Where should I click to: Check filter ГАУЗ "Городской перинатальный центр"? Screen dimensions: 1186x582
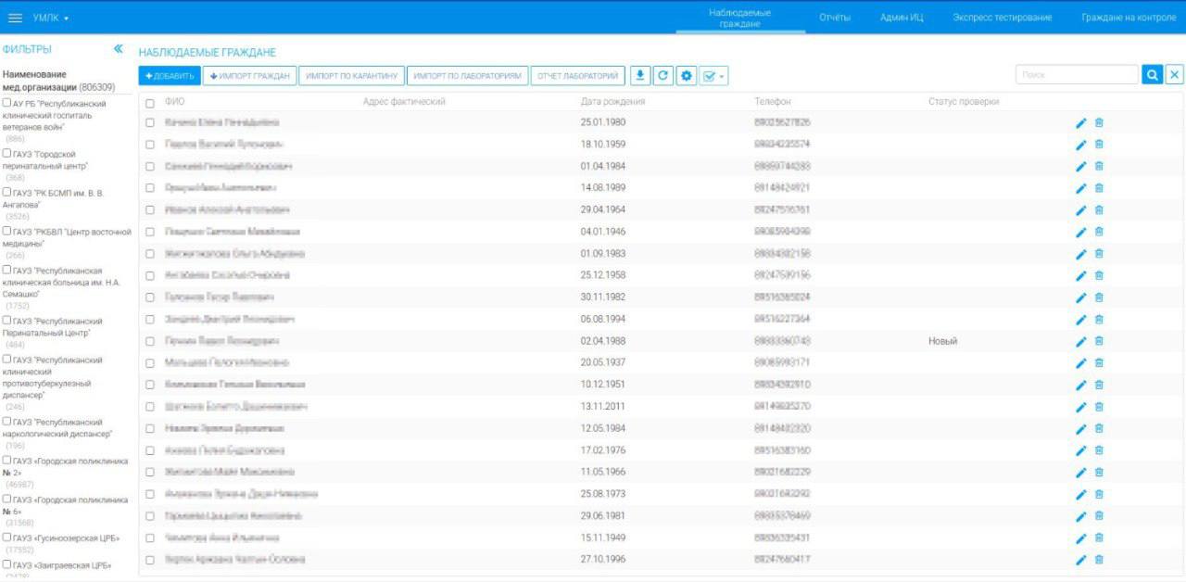[x=7, y=154]
